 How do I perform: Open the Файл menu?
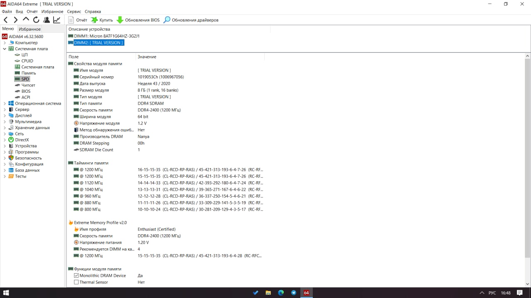tap(7, 12)
